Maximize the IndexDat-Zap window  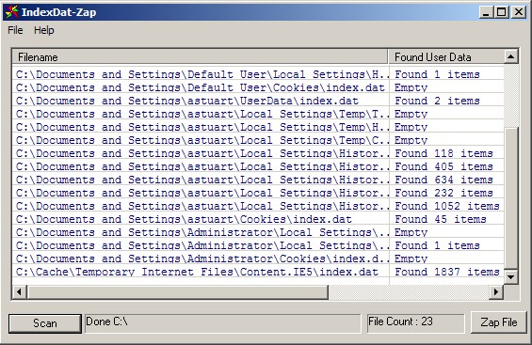(502, 12)
